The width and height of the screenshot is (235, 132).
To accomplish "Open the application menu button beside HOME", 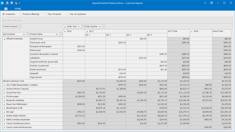I will (x=6, y=9).
